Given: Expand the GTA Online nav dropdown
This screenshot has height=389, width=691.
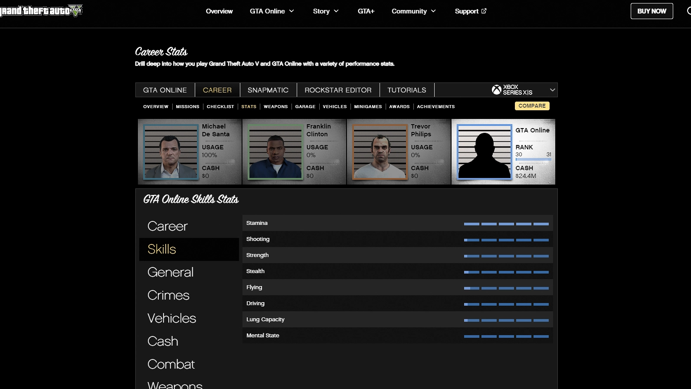Looking at the screenshot, I should tap(272, 11).
